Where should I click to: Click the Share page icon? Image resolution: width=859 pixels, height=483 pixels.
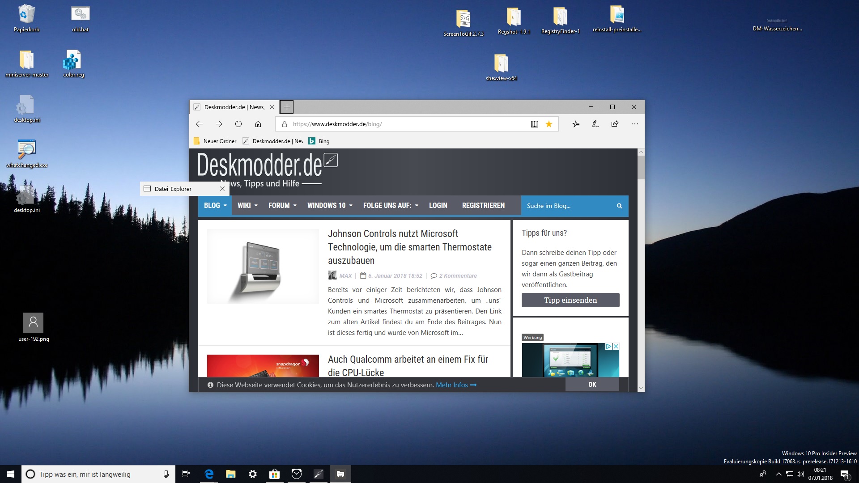point(615,124)
